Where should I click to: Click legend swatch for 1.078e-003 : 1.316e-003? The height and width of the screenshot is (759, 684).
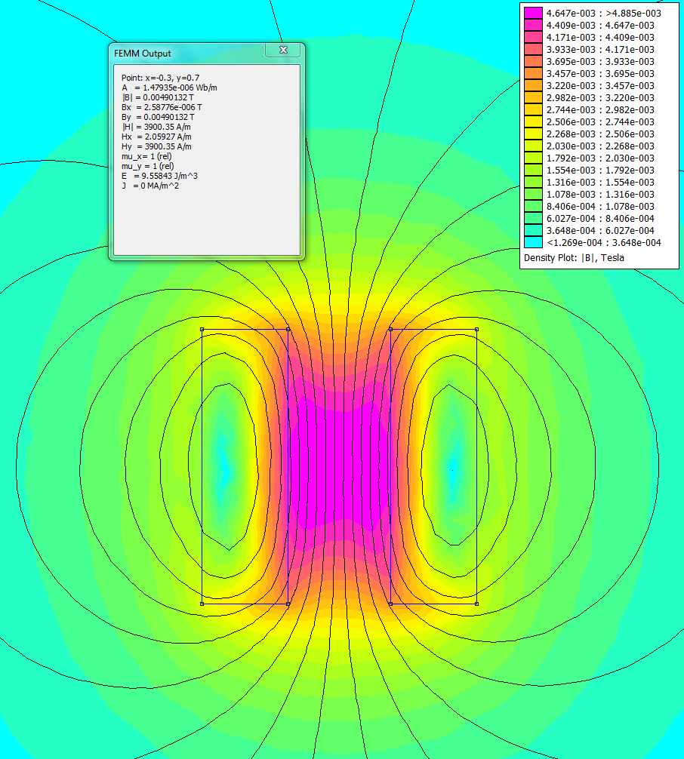533,194
